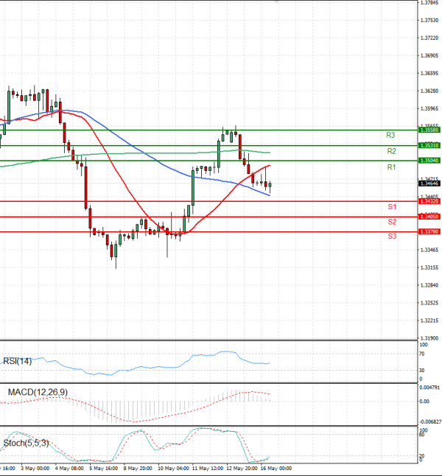Select the red 1.34050 price tag
The height and width of the screenshot is (476, 442).
(x=429, y=217)
